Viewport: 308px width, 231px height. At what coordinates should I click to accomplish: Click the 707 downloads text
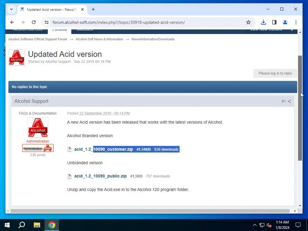tap(158, 176)
